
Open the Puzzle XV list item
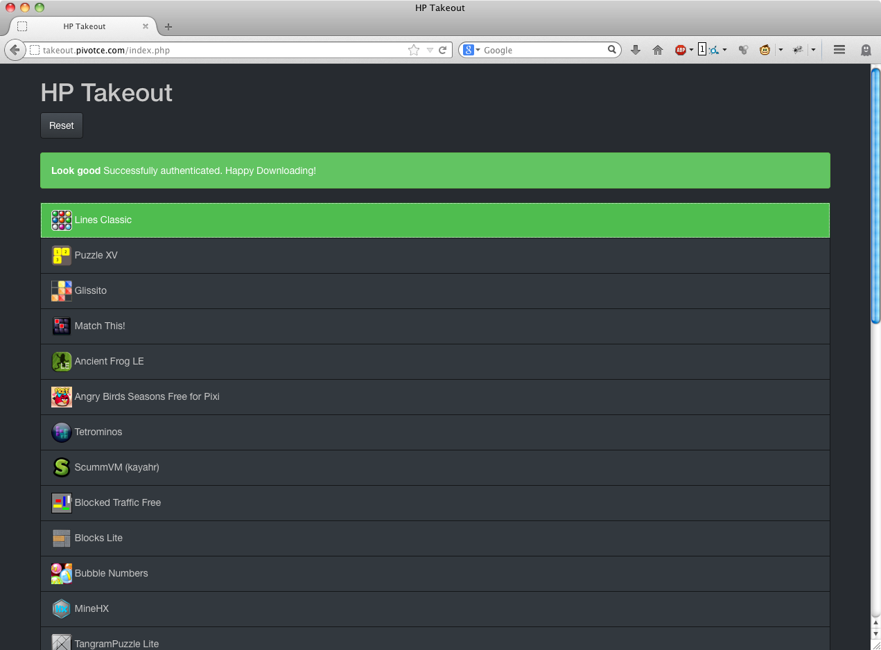[x=435, y=256]
